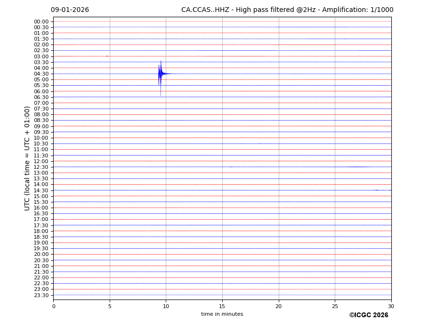
Task: Click the 20 tick on the minutes axis
Action: click(x=278, y=306)
